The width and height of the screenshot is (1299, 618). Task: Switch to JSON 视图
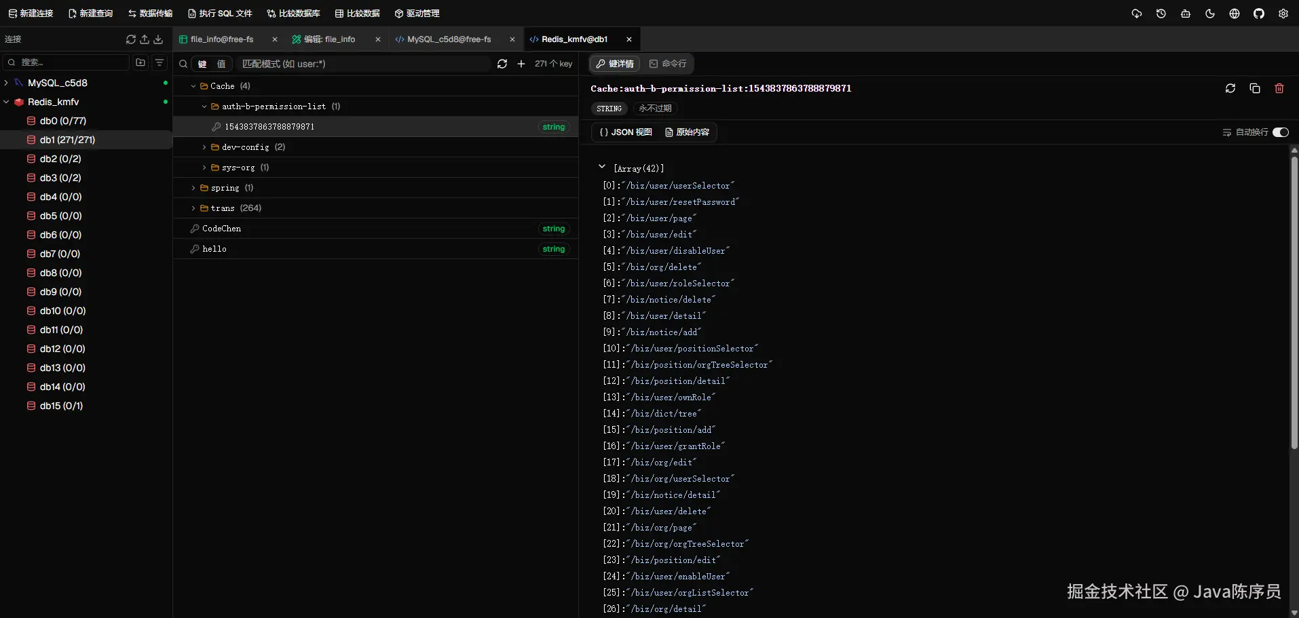626,132
